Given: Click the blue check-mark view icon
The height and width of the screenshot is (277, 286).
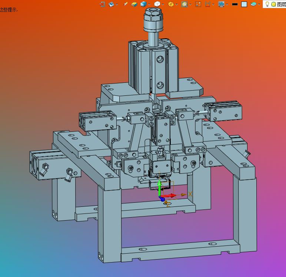Looking at the screenshot, I should click(x=111, y=4).
